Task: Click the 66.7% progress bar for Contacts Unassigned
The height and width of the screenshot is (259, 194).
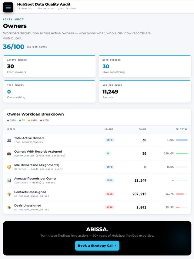Action: pos(182,194)
